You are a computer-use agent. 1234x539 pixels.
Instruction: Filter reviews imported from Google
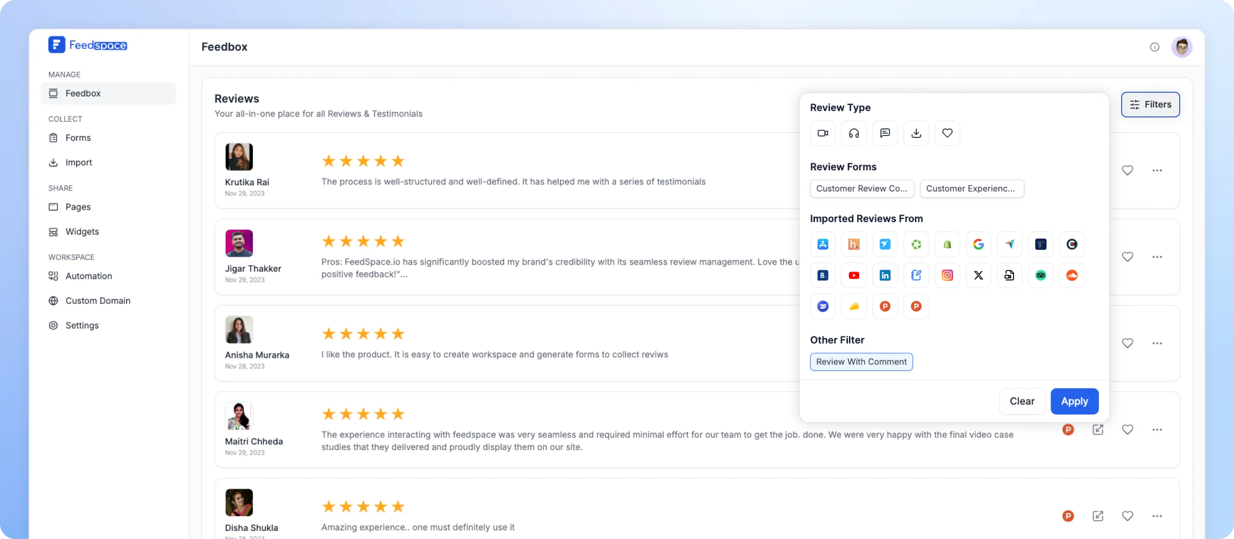click(x=978, y=244)
